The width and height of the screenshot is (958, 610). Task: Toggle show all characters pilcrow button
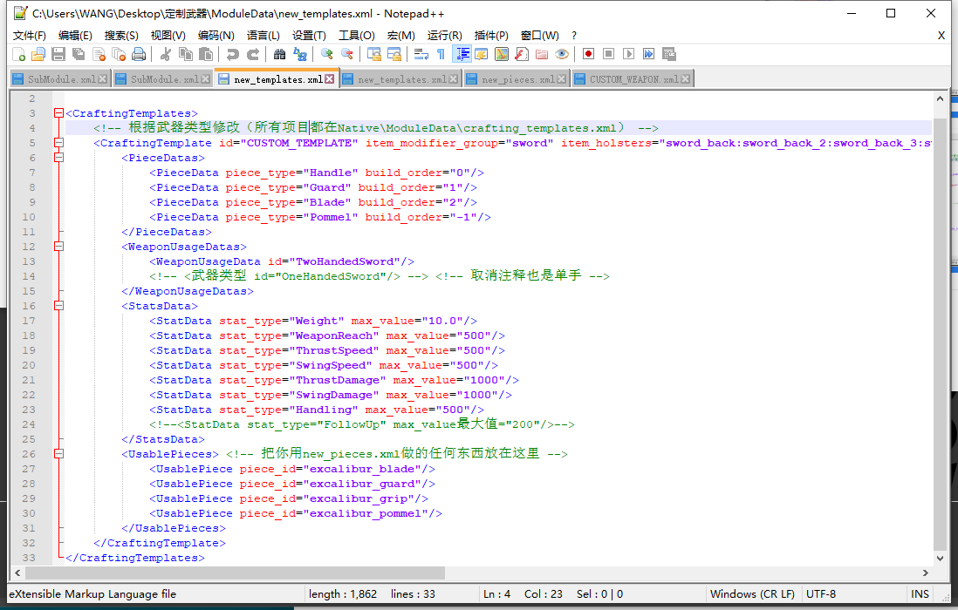(x=441, y=54)
